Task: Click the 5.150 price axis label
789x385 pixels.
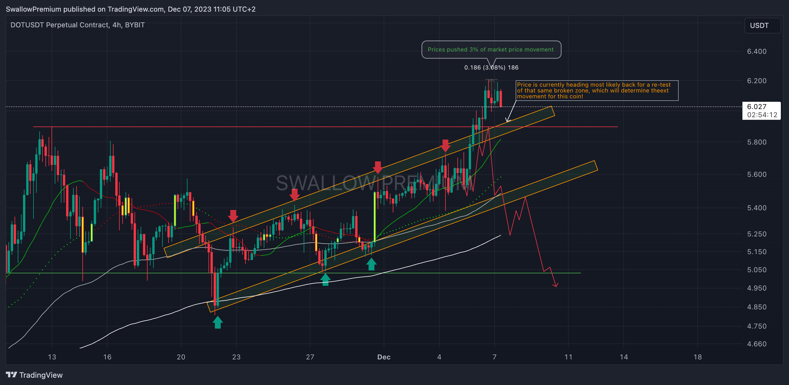Action: click(x=756, y=252)
